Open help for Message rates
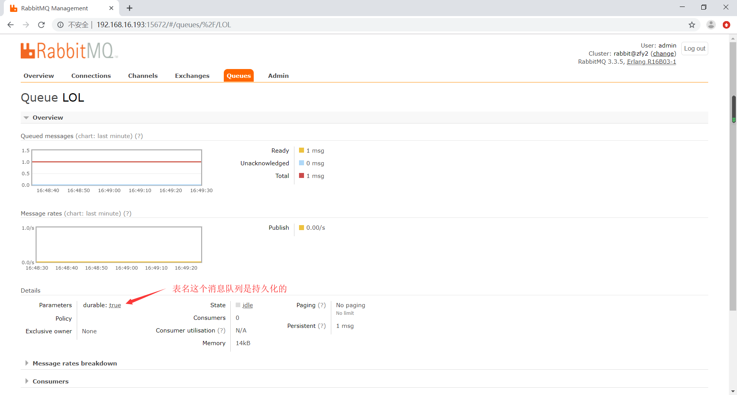737x395 pixels. [x=127, y=214]
